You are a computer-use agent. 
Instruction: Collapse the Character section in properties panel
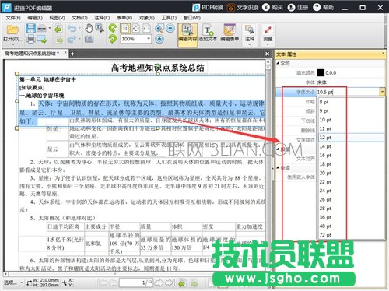278,64
